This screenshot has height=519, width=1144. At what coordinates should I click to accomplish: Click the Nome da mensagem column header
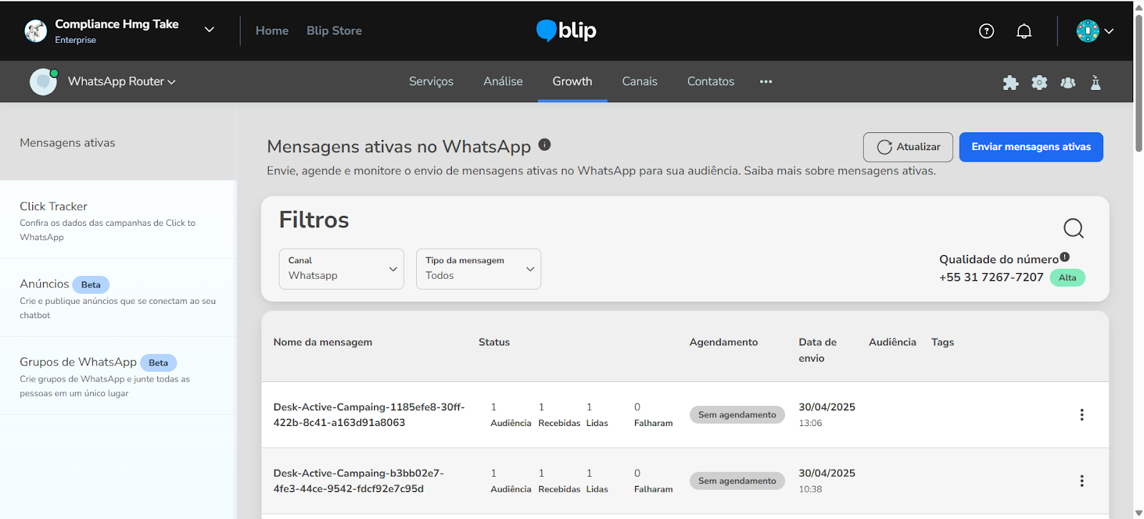[322, 342]
